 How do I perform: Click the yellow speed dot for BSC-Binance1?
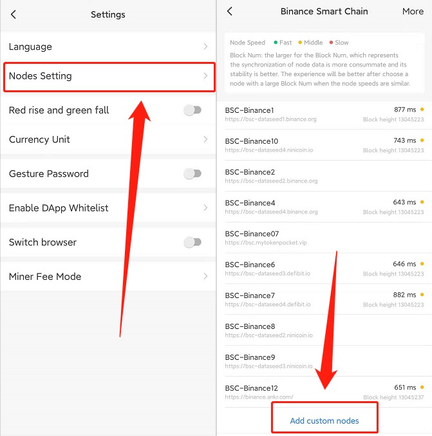click(x=422, y=110)
